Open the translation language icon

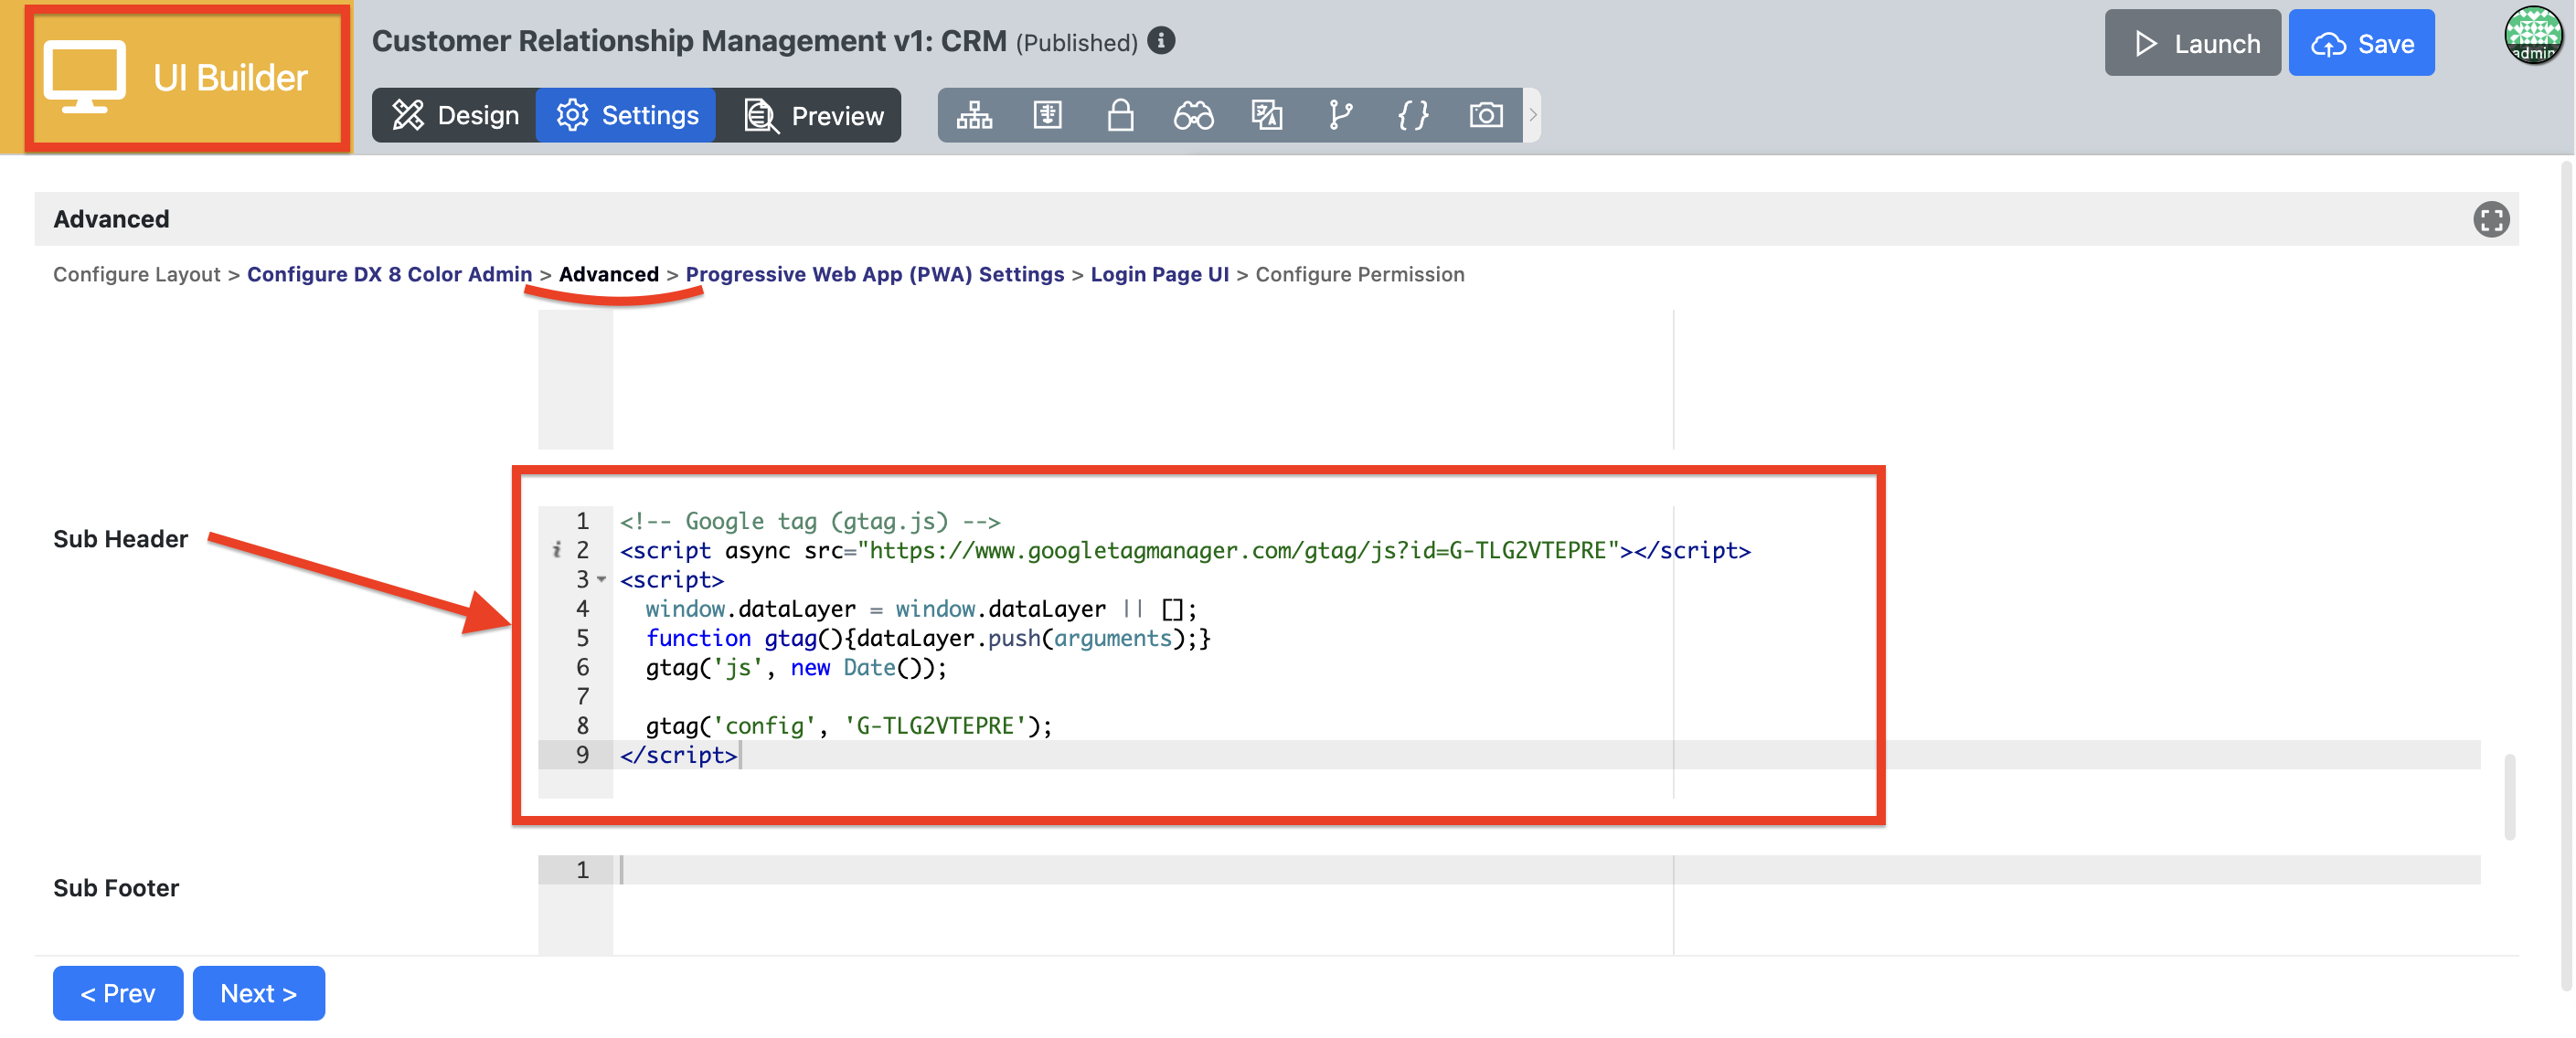click(1266, 116)
